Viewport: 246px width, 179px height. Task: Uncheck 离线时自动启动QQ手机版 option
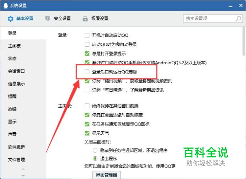(x=87, y=62)
